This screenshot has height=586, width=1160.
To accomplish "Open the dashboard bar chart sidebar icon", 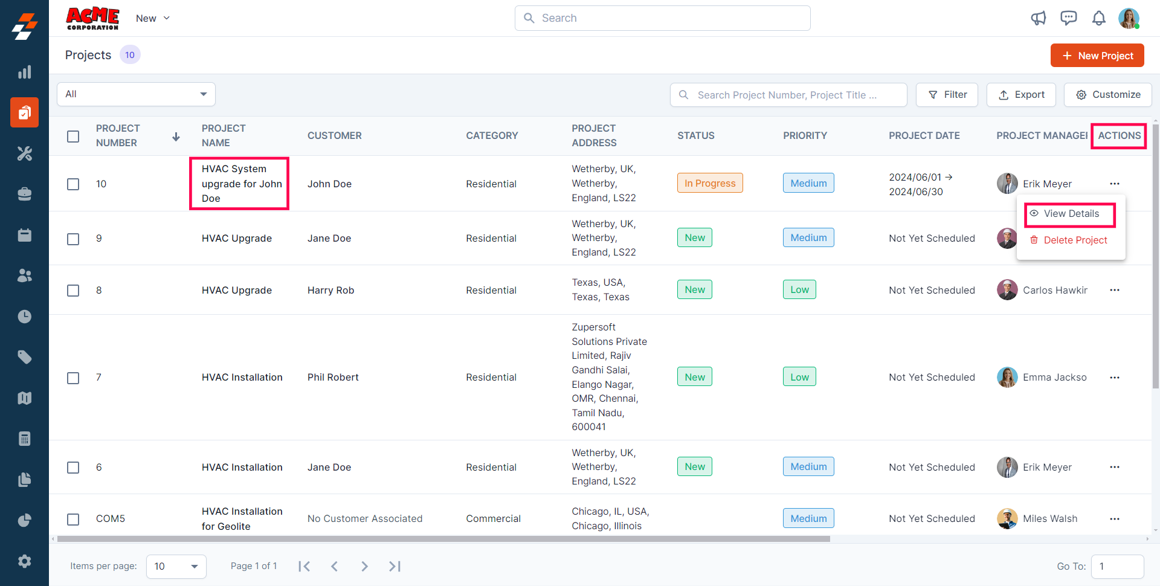I will [x=24, y=72].
